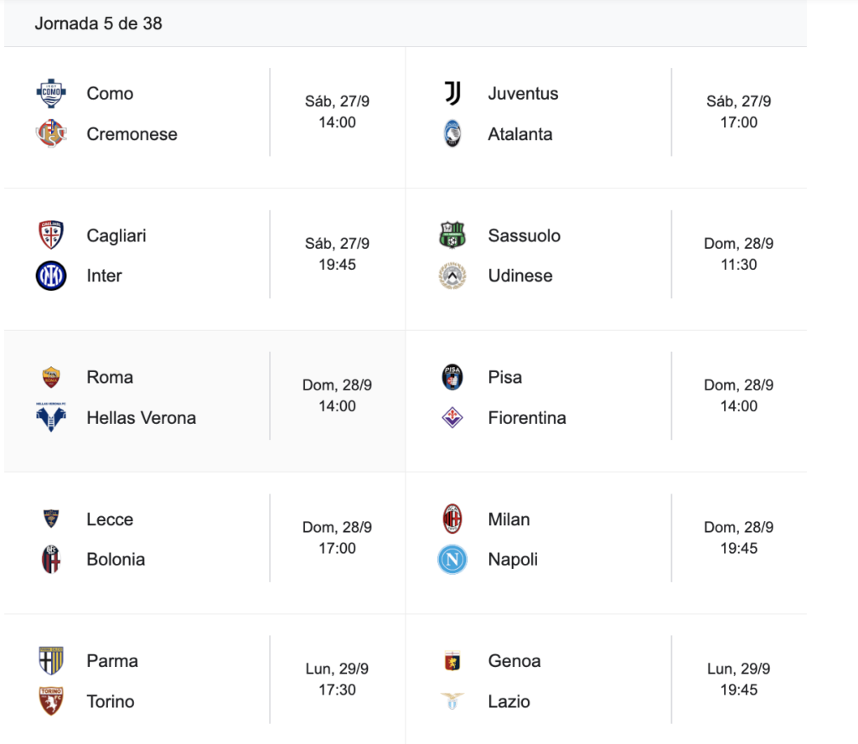
Task: Click the Fiorentina purple logo
Action: [452, 417]
